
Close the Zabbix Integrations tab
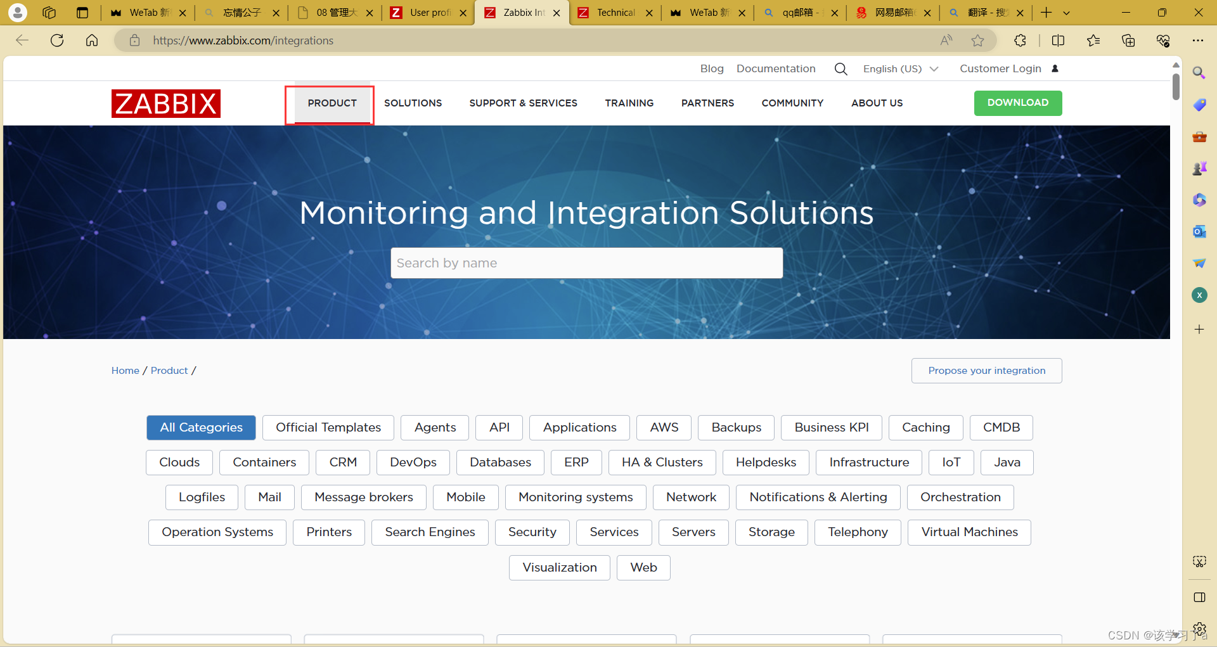[557, 13]
